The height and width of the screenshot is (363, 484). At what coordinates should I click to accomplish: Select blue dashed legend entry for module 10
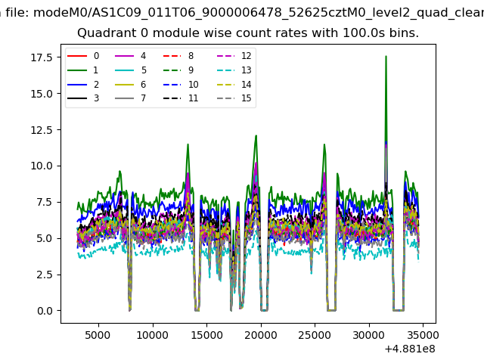172,85
